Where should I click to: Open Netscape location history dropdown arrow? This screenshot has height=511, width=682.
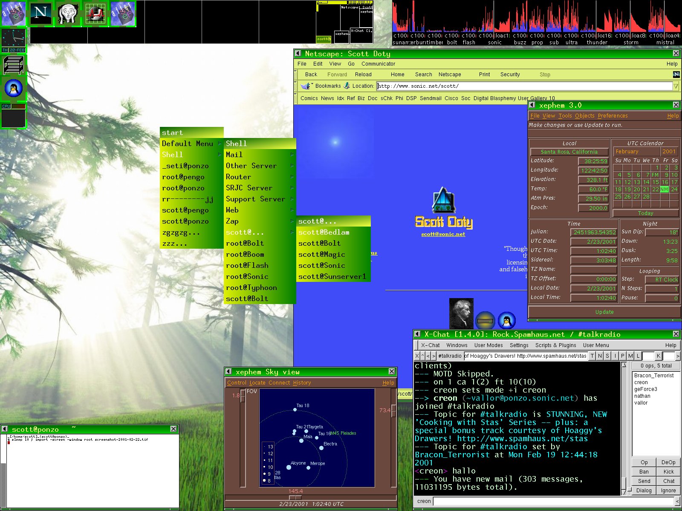tap(676, 86)
